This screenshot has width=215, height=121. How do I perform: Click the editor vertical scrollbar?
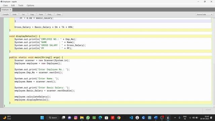coord(214,63)
